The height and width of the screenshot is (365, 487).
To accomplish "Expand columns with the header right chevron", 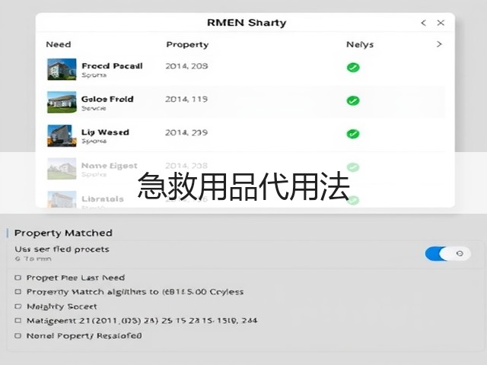I will [x=439, y=44].
